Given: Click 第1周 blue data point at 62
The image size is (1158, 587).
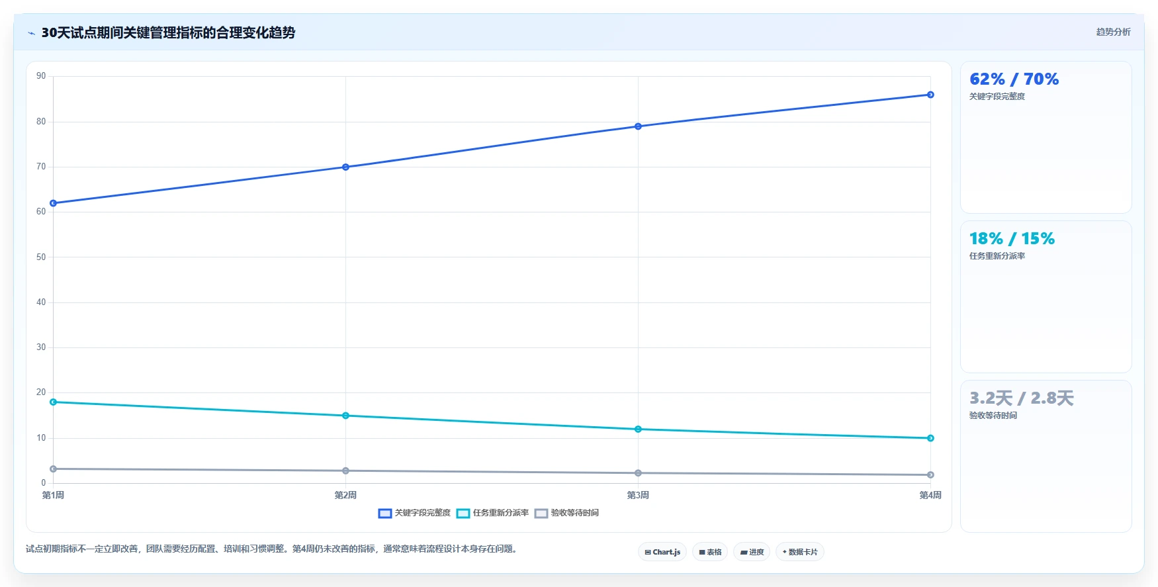Looking at the screenshot, I should pyautogui.click(x=53, y=203).
